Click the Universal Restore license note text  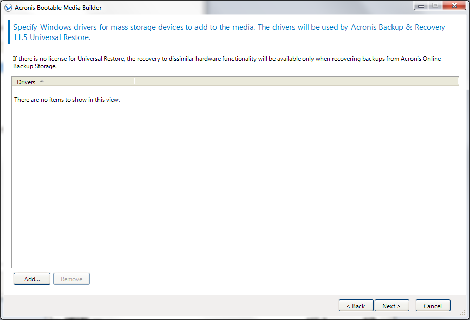pos(227,62)
